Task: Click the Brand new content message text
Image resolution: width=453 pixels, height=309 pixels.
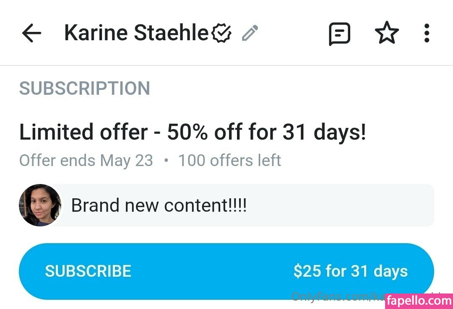Action: pos(159,205)
